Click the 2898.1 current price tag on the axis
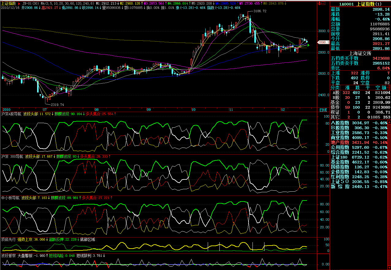This screenshot has height=270, width=391. point(323,42)
